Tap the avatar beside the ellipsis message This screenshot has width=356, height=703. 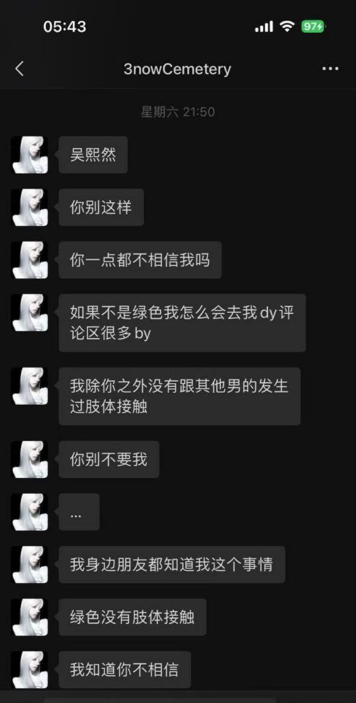point(30,512)
